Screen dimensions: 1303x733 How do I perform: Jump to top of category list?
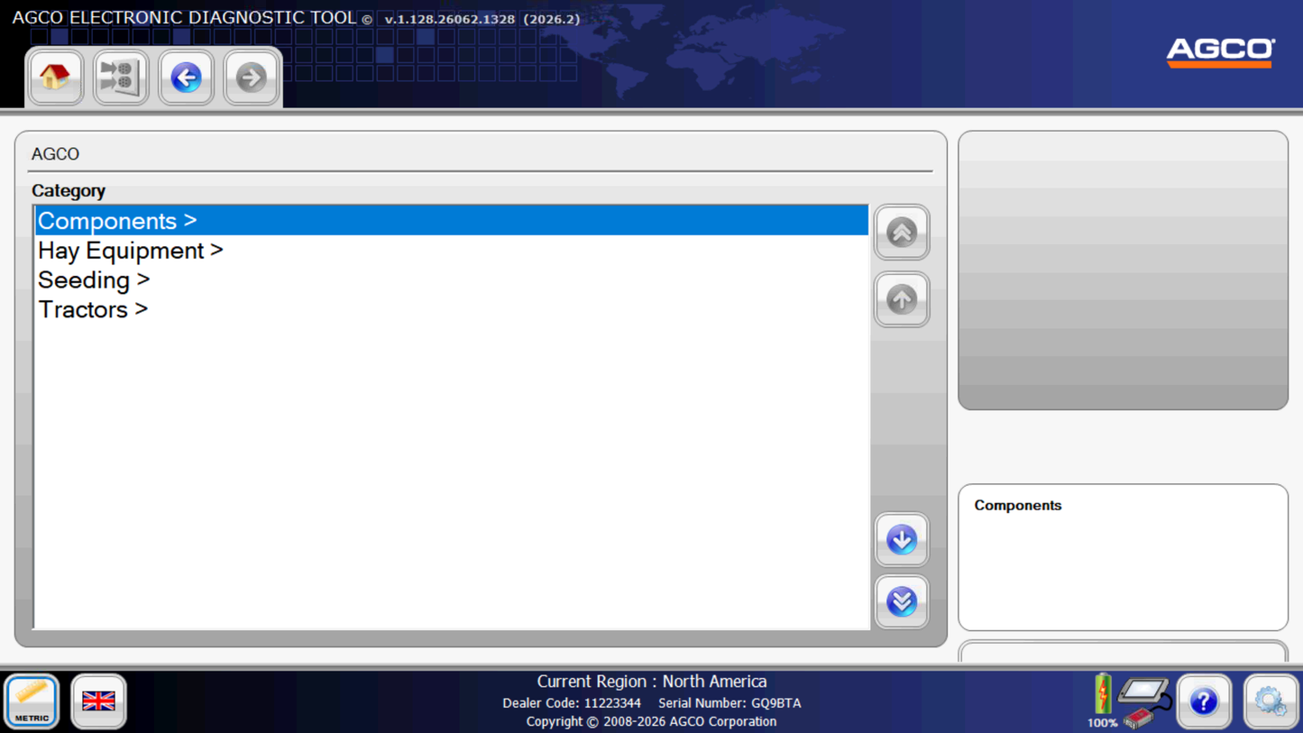[902, 233]
